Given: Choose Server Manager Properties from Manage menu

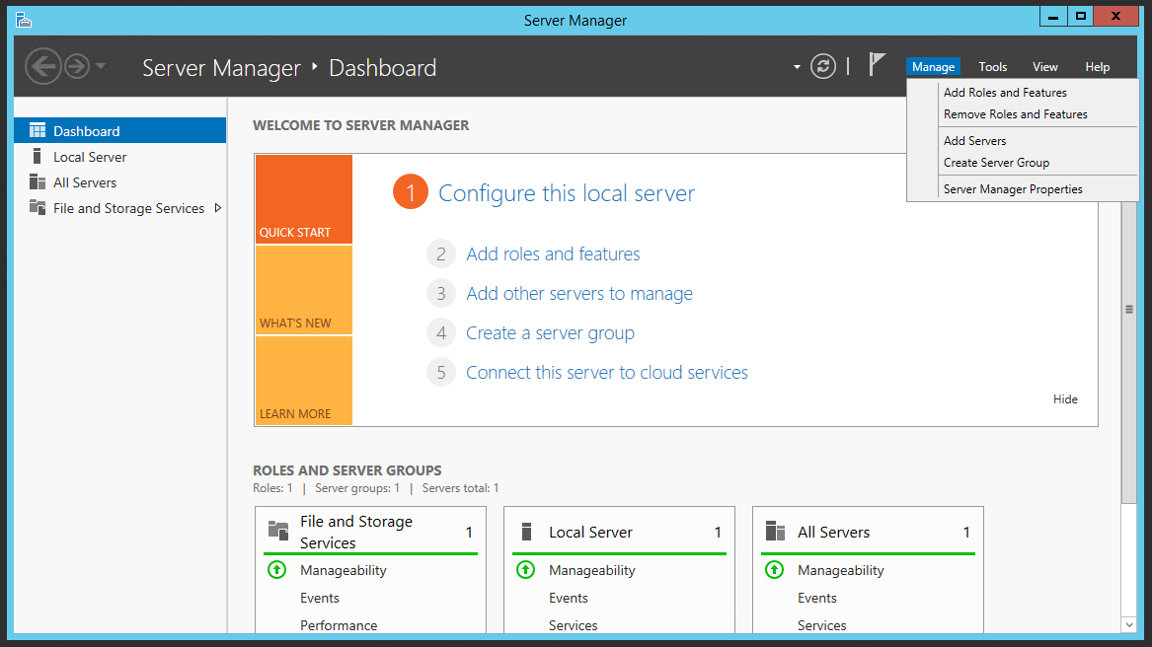Looking at the screenshot, I should [x=1013, y=189].
